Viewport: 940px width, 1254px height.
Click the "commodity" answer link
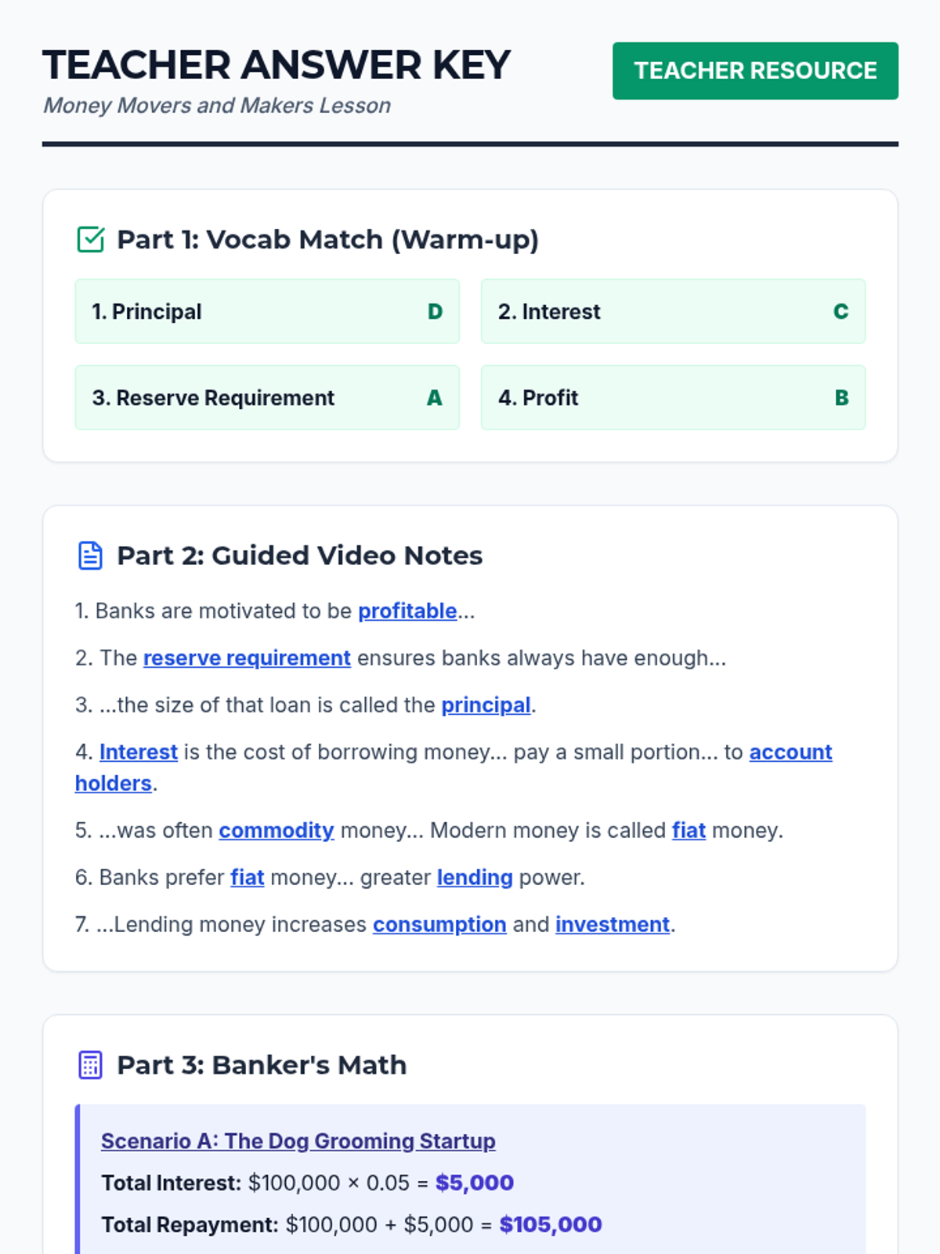click(277, 831)
